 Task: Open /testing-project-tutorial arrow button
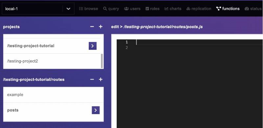[x=93, y=46]
